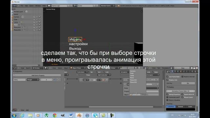Open Object Mode dropdown in 3D view header

point(78,68)
